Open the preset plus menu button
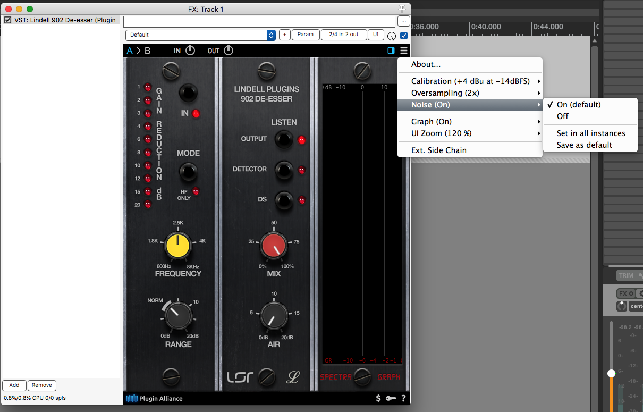Viewport: 643px width, 412px height. [284, 35]
